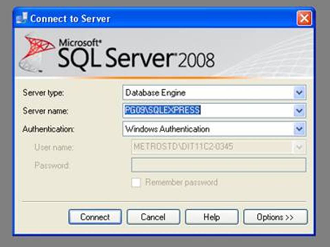Expand the Server name dropdown arrow

(299, 110)
